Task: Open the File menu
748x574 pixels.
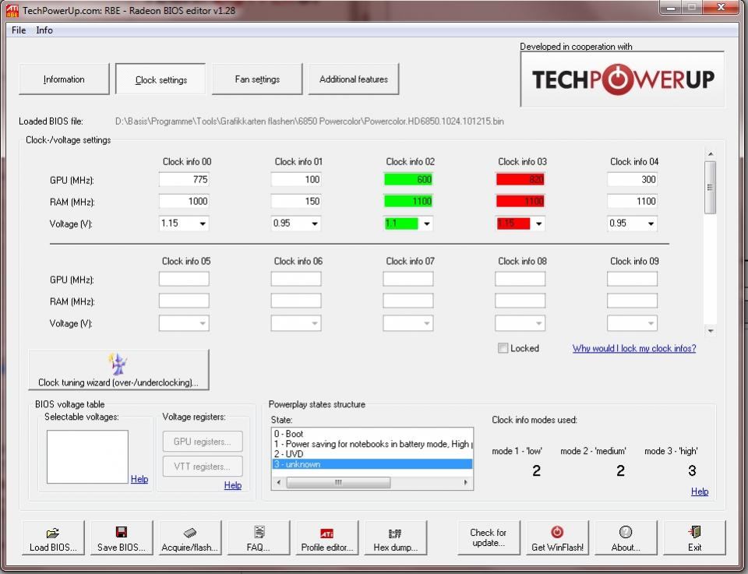Action: click(x=19, y=30)
